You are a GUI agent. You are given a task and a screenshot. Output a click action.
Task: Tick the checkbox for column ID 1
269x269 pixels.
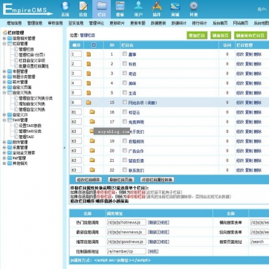pyautogui.click(x=125, y=54)
